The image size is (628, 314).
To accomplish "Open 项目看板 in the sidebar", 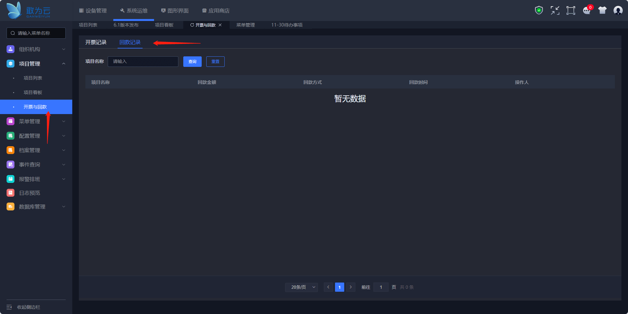I will click(33, 92).
